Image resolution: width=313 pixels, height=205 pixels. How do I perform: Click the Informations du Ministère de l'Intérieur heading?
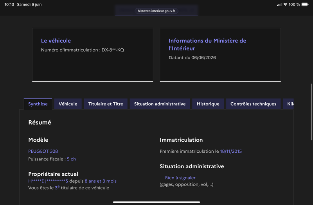click(x=207, y=45)
